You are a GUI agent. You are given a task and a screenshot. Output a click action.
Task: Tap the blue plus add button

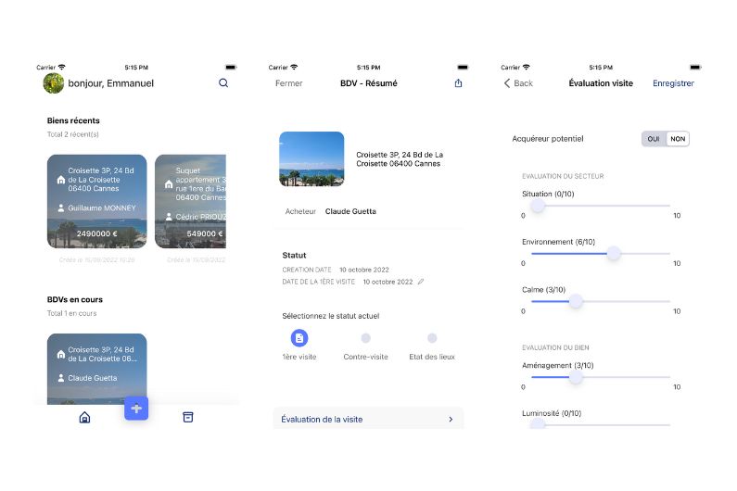click(136, 409)
